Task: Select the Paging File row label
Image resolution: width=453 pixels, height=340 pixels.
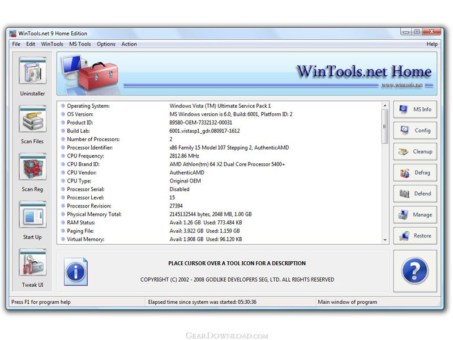Action: (80, 231)
